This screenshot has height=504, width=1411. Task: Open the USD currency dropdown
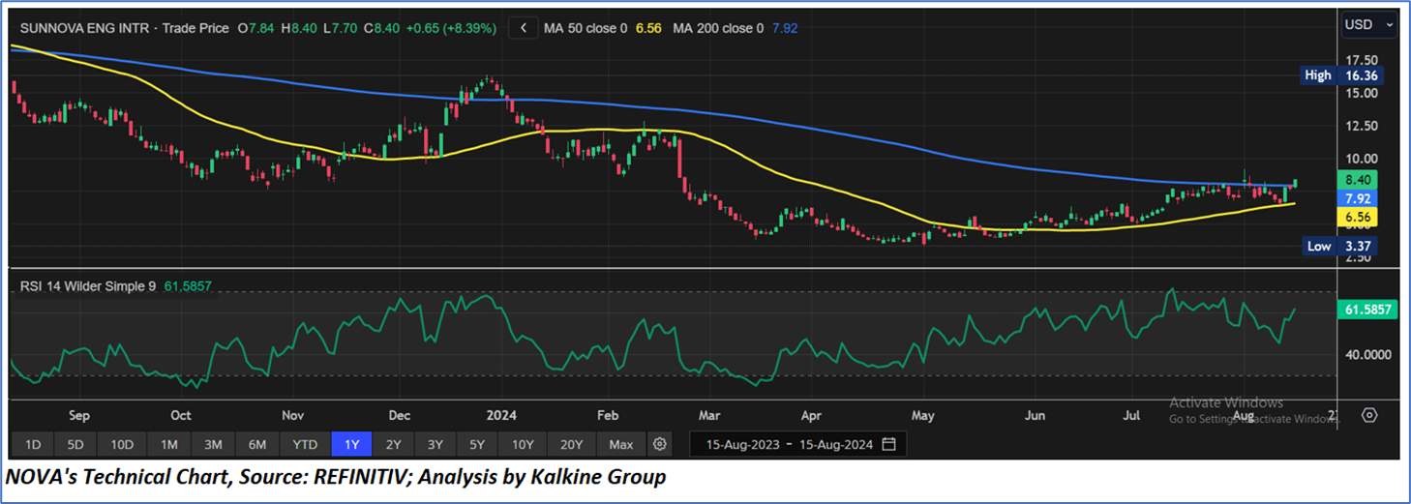pyautogui.click(x=1368, y=25)
